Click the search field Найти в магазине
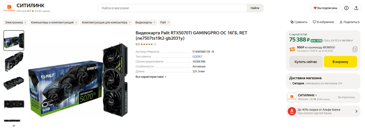This screenshot has height=137, width=365. click(172, 8)
